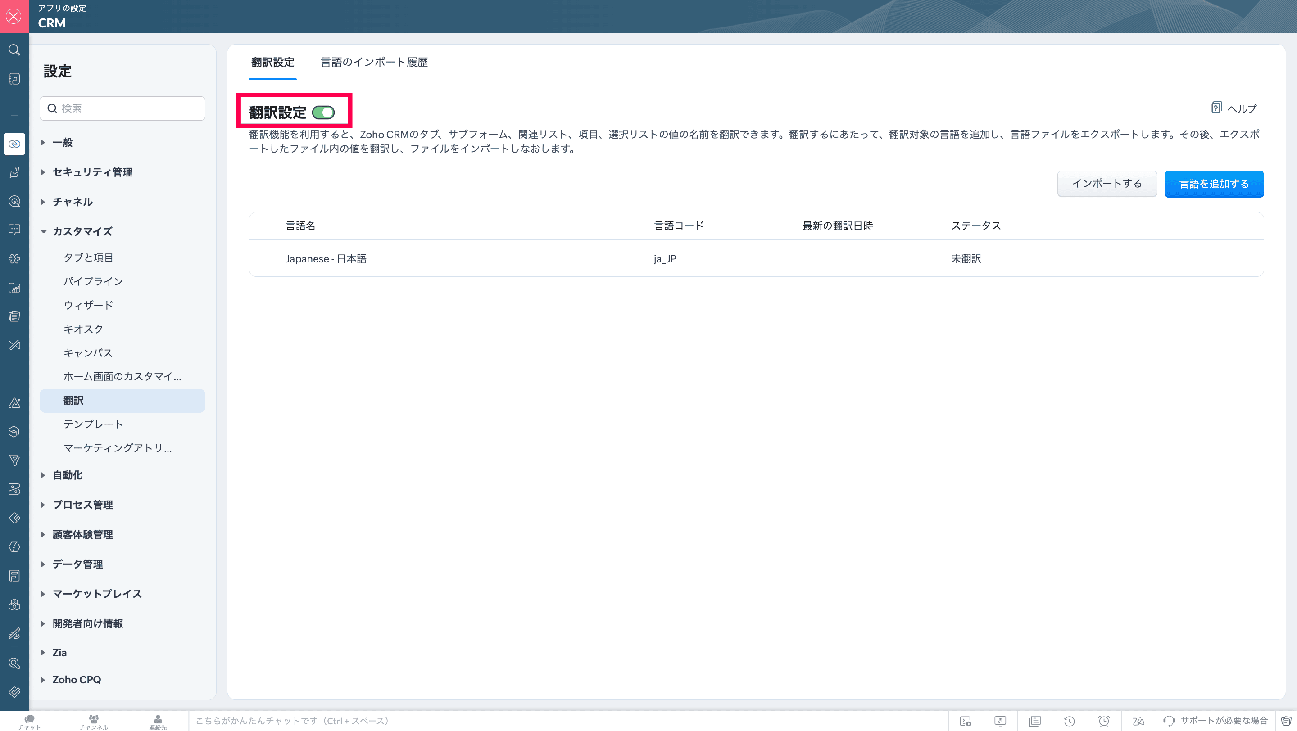Screen dimensions: 1297x731
Task: Expand the セキュリティ管理 section
Action: point(92,172)
